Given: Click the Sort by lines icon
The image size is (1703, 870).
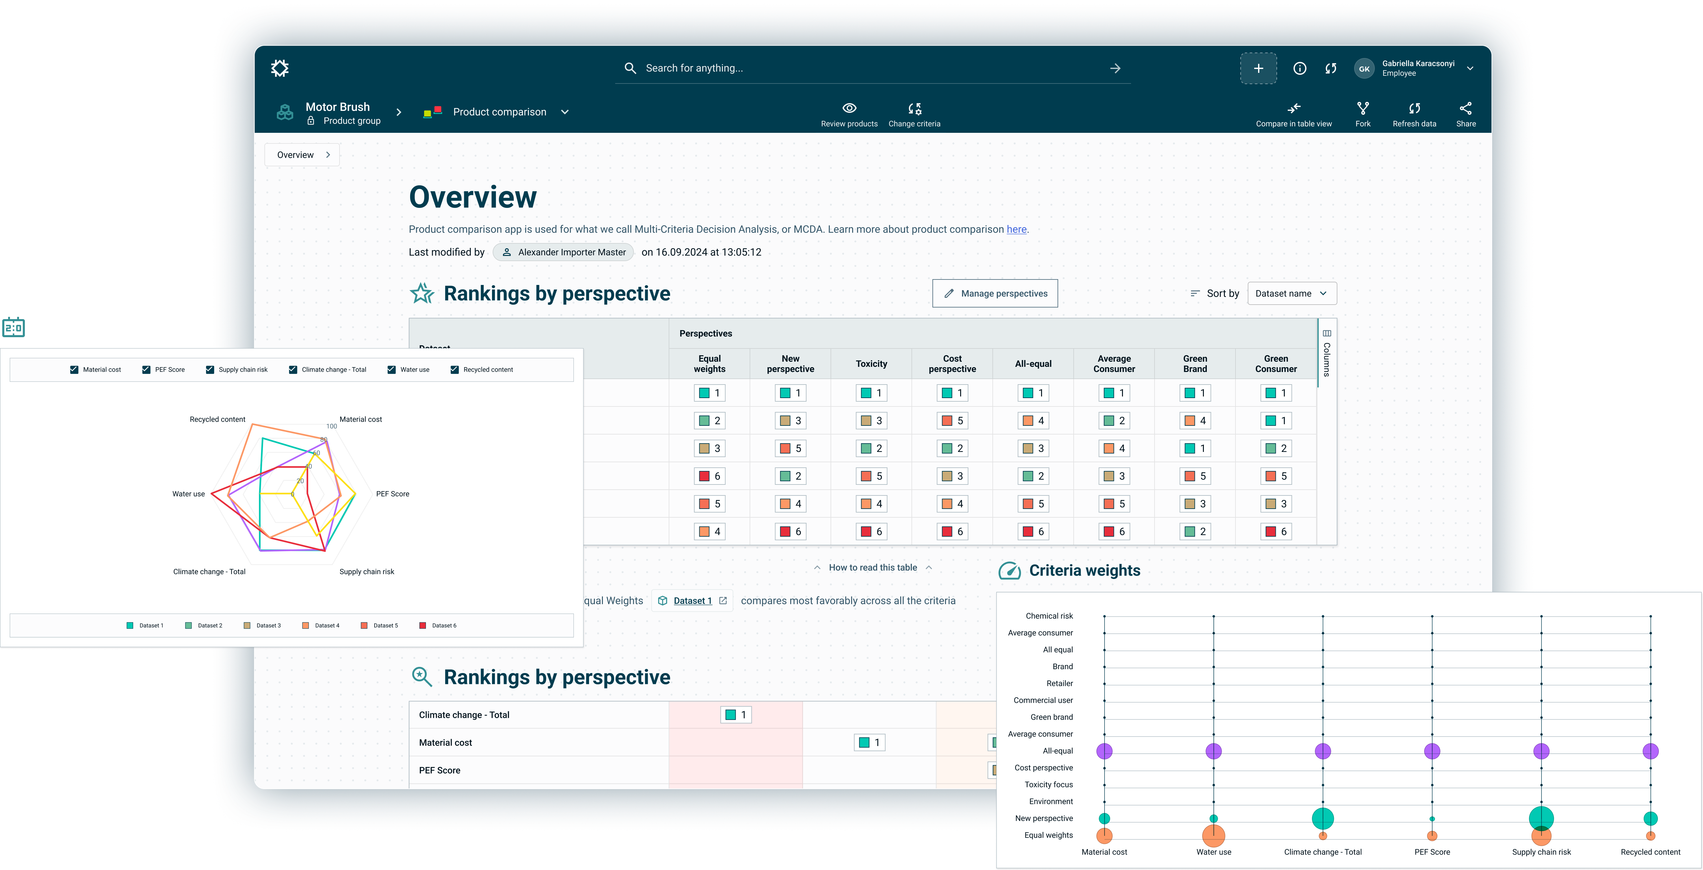Looking at the screenshot, I should pos(1195,294).
